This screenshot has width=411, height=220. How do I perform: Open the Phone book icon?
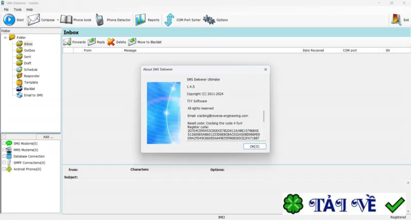point(66,19)
